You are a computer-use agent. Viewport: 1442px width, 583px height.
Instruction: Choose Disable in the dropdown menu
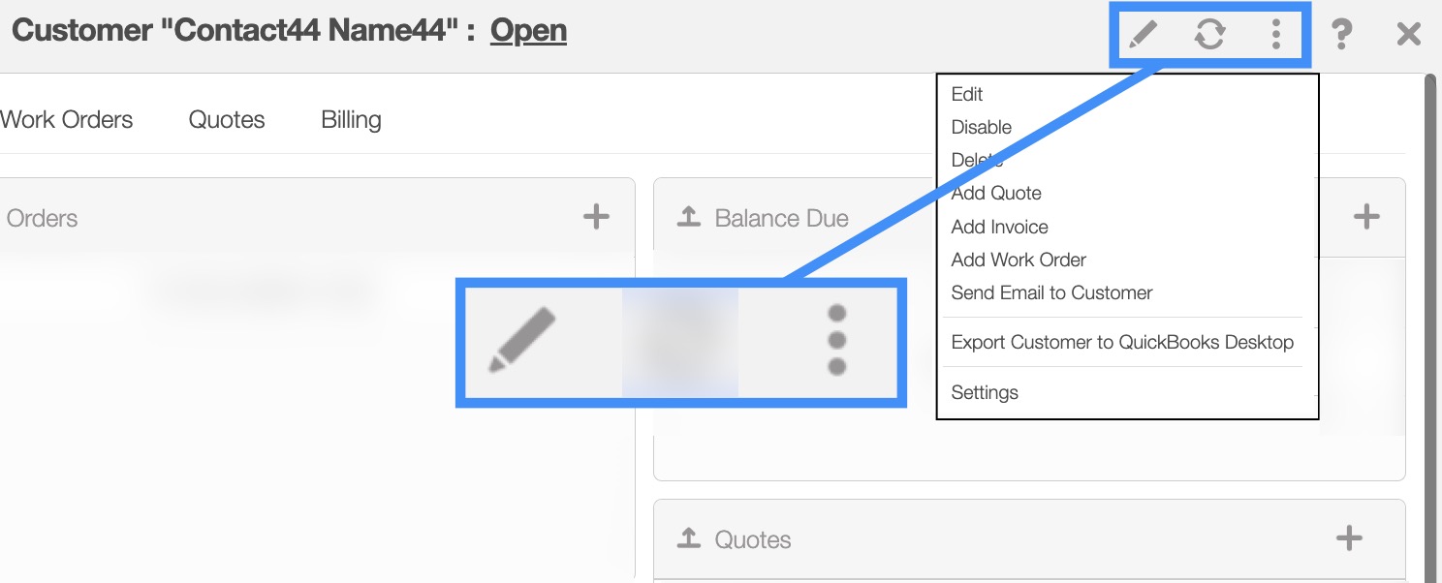pos(981,127)
